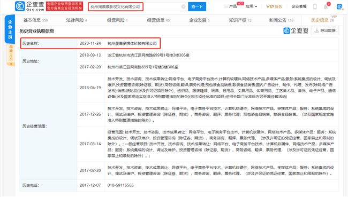Click the download icon in 导出数据 button
The image size is (348, 197).
tap(317, 30)
